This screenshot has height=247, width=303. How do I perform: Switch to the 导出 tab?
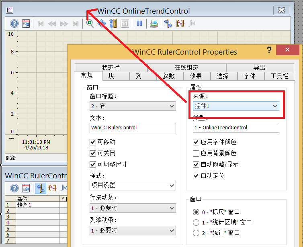pos(260,67)
